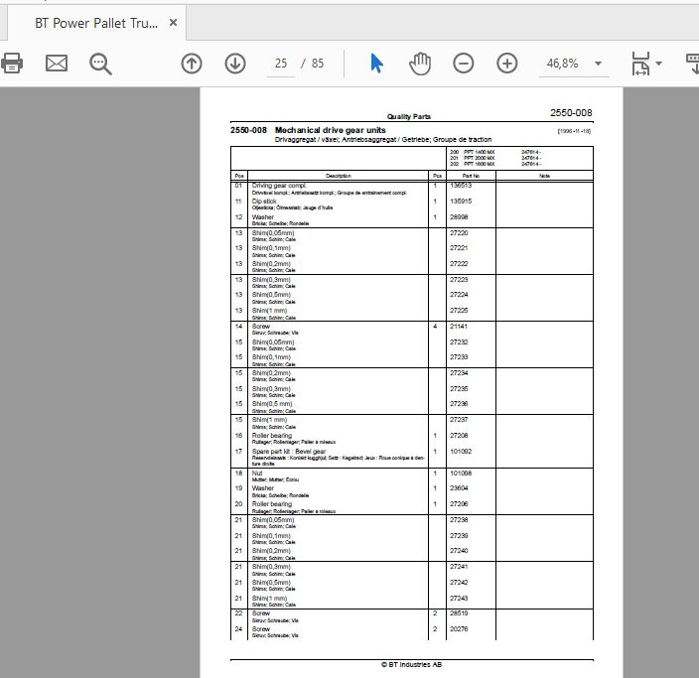Open the Find text magnifier tool
This screenshot has height=678, width=699.
pyautogui.click(x=100, y=64)
